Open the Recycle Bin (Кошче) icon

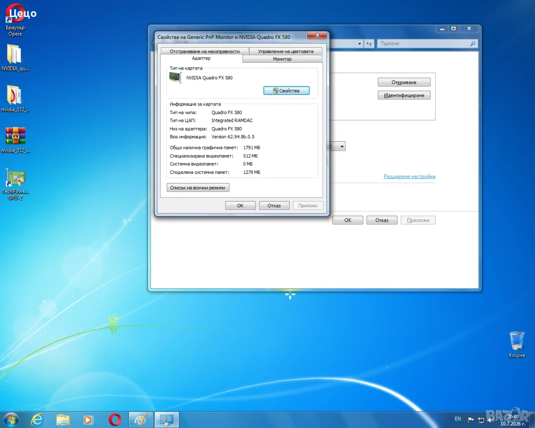pos(517,344)
